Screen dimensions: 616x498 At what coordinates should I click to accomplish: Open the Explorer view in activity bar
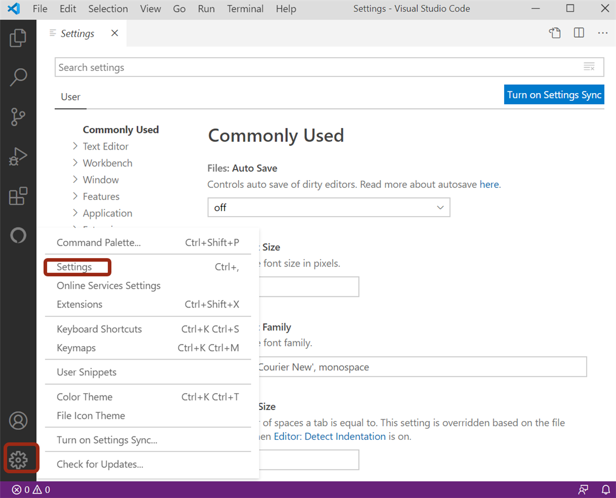18,38
